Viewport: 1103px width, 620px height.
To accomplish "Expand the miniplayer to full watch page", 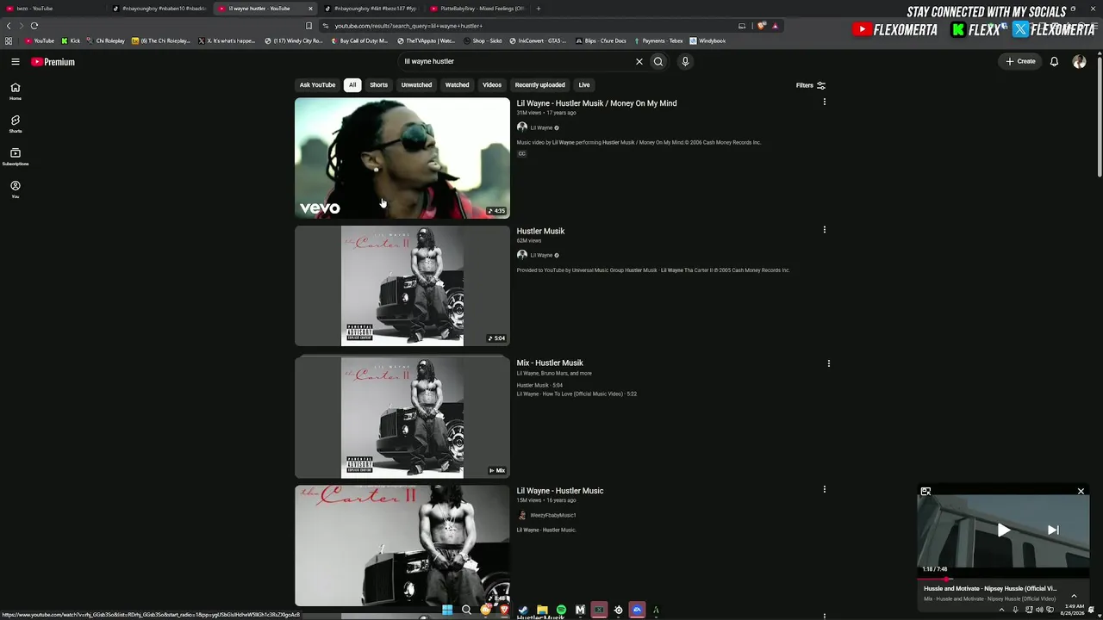I will point(925,492).
